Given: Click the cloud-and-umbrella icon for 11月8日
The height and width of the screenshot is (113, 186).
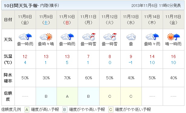Looking at the screenshot, I should point(25,37).
